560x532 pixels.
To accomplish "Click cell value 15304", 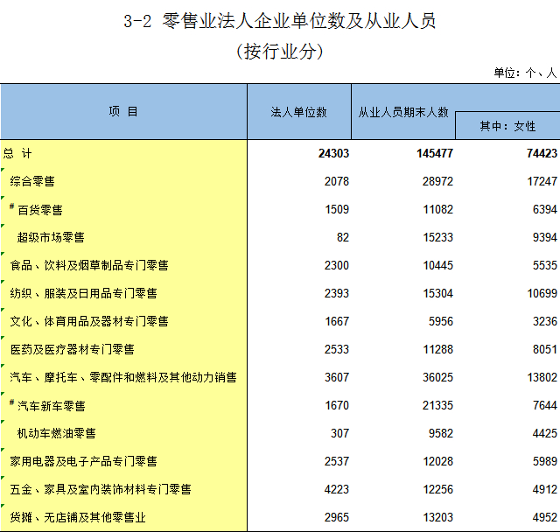I will pos(437,293).
